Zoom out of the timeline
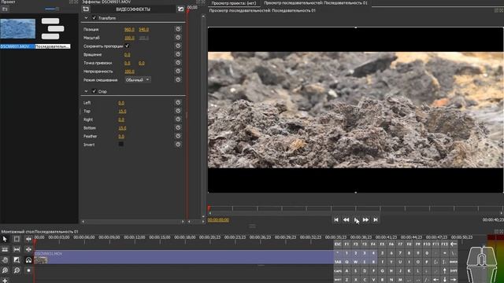 [x=17, y=270]
